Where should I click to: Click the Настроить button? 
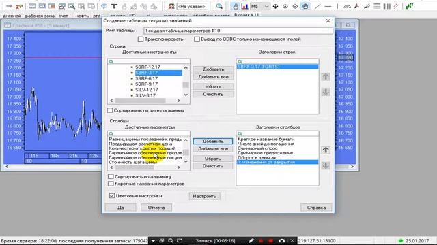[204, 196]
